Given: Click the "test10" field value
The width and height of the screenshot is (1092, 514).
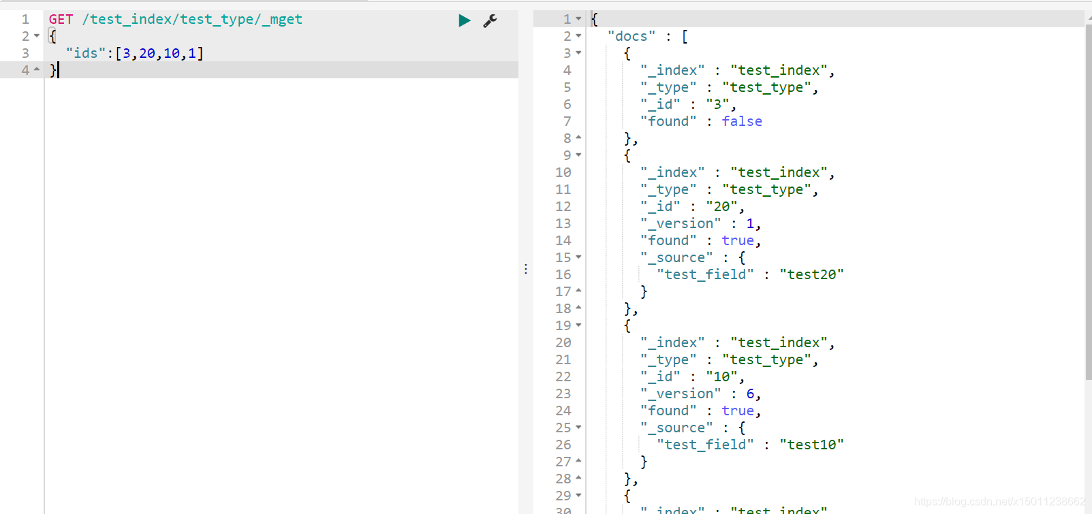Looking at the screenshot, I should [x=811, y=445].
